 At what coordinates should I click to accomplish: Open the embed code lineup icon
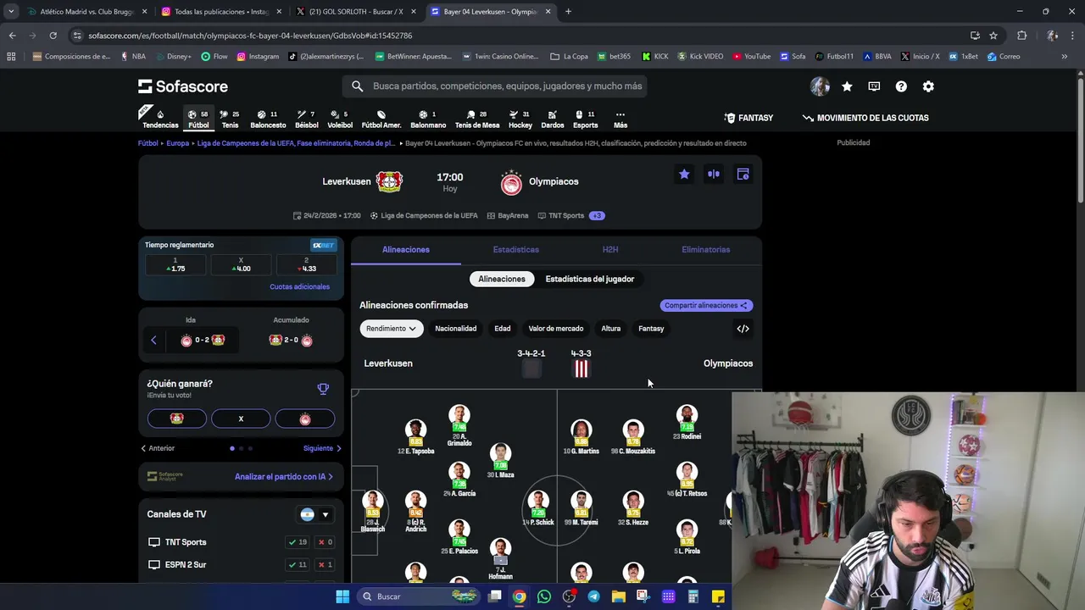coord(743,329)
